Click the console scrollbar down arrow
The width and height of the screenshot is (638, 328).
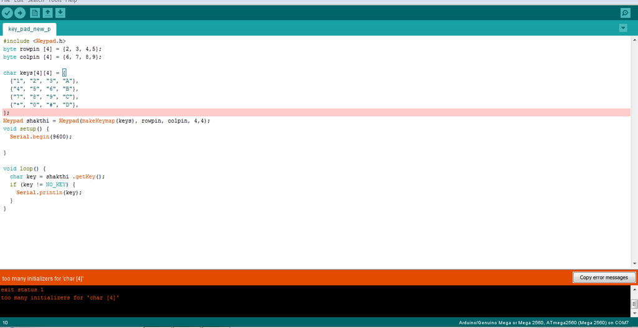pyautogui.click(x=634, y=313)
